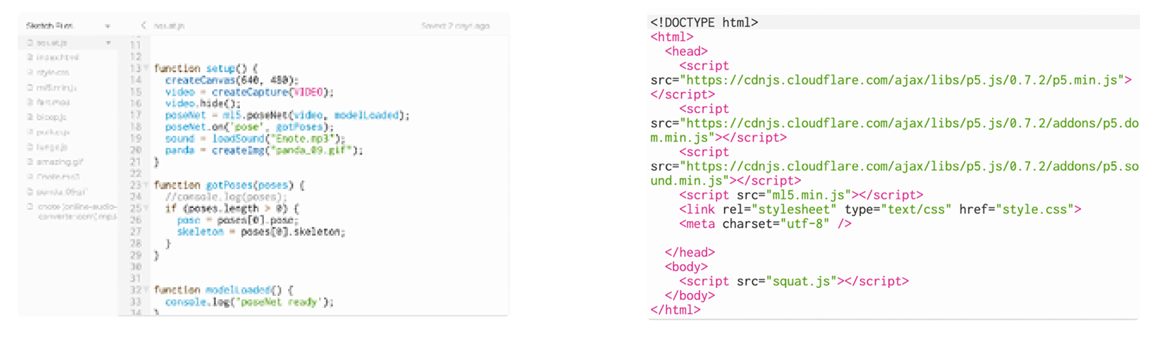The height and width of the screenshot is (339, 1166).
Task: Click the pose = poses[0].pose line
Action: pos(238,220)
